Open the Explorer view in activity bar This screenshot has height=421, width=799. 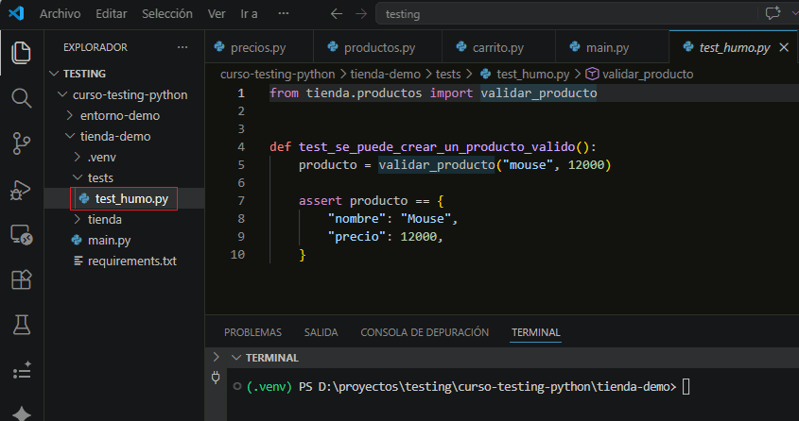pyautogui.click(x=21, y=53)
